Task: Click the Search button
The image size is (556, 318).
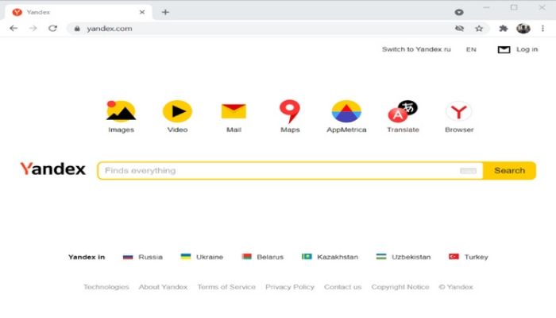Action: (x=509, y=171)
